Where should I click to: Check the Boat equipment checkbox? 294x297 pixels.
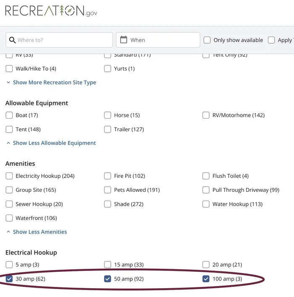[9, 115]
